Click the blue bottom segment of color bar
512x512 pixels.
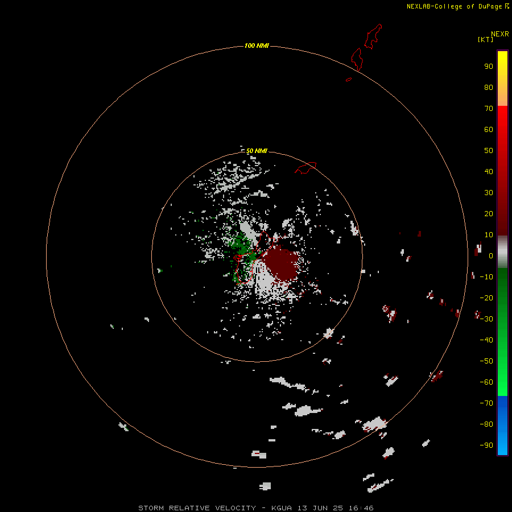[502, 425]
